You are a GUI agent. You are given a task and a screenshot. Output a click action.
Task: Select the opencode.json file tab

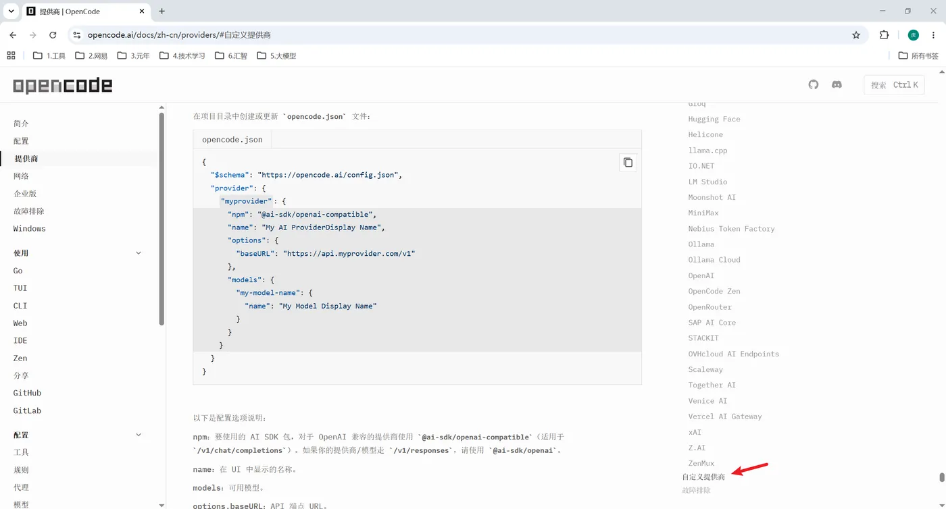[232, 140]
